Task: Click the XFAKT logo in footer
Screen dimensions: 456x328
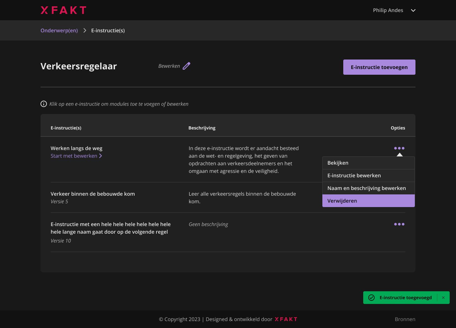Action: 286,319
